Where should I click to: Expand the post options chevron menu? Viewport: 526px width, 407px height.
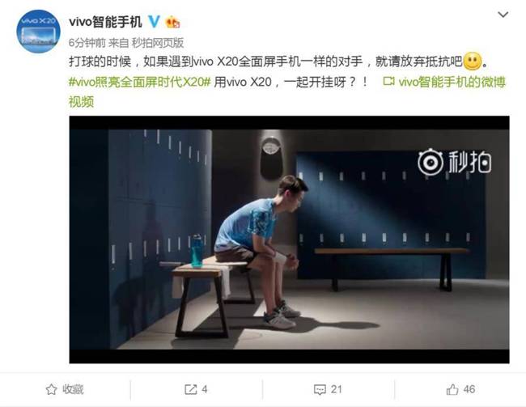coord(503,15)
